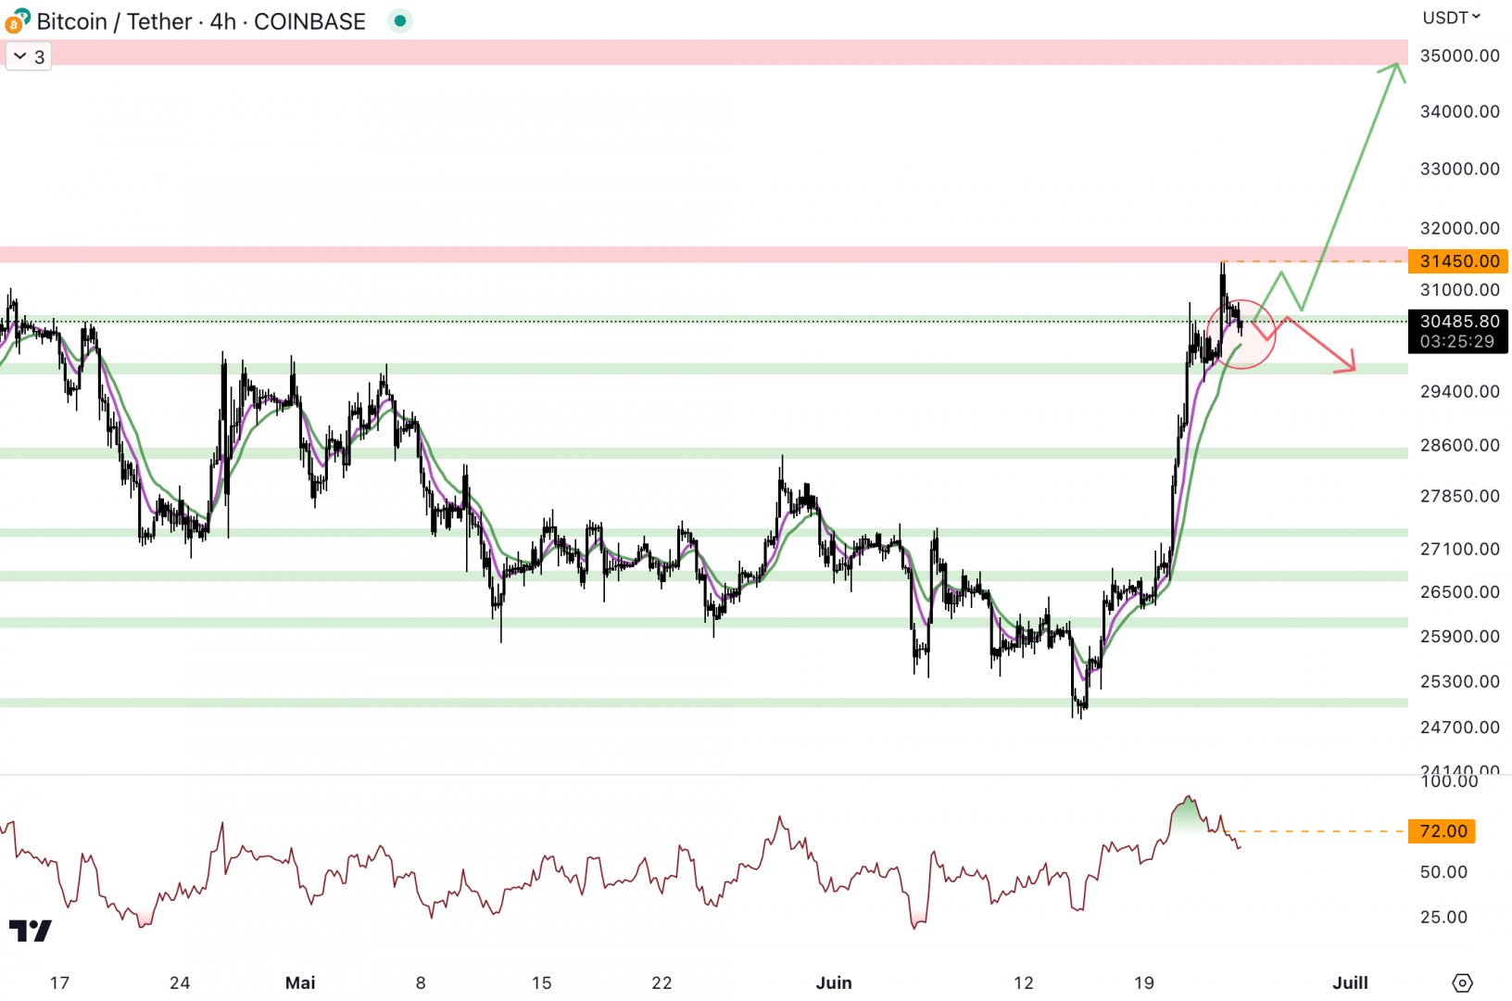Open the USDT currency dropdown
This screenshot has width=1512, height=1001.
point(1452,18)
